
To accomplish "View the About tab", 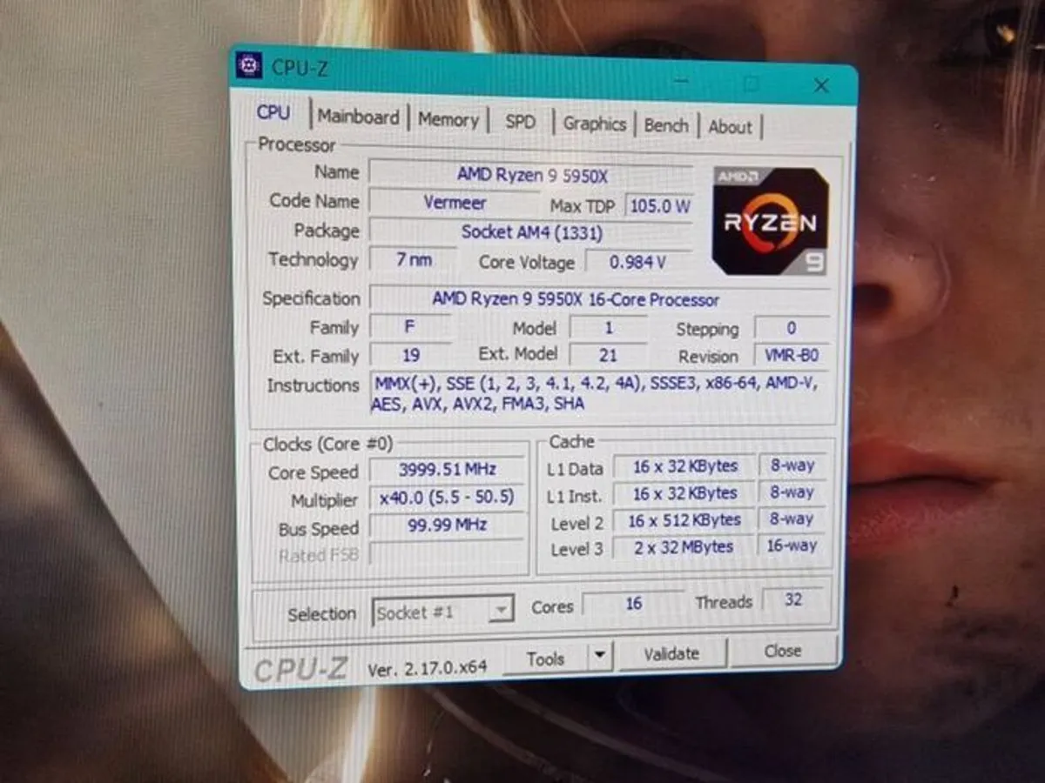I will [x=730, y=126].
